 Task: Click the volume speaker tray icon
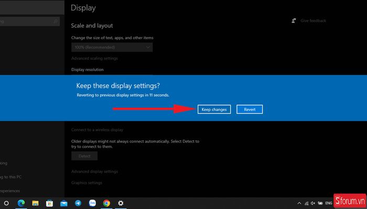tap(313, 203)
